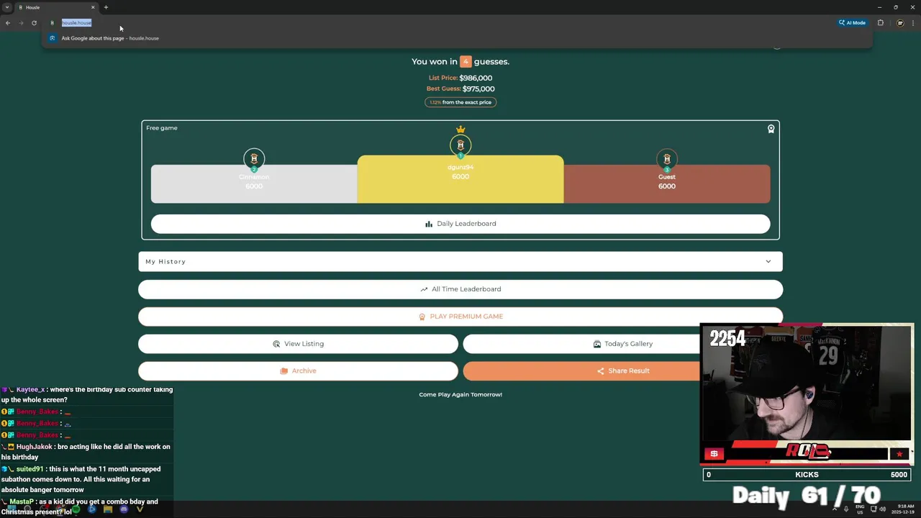921x518 pixels.
Task: Share Result of today's game
Action: 622,371
